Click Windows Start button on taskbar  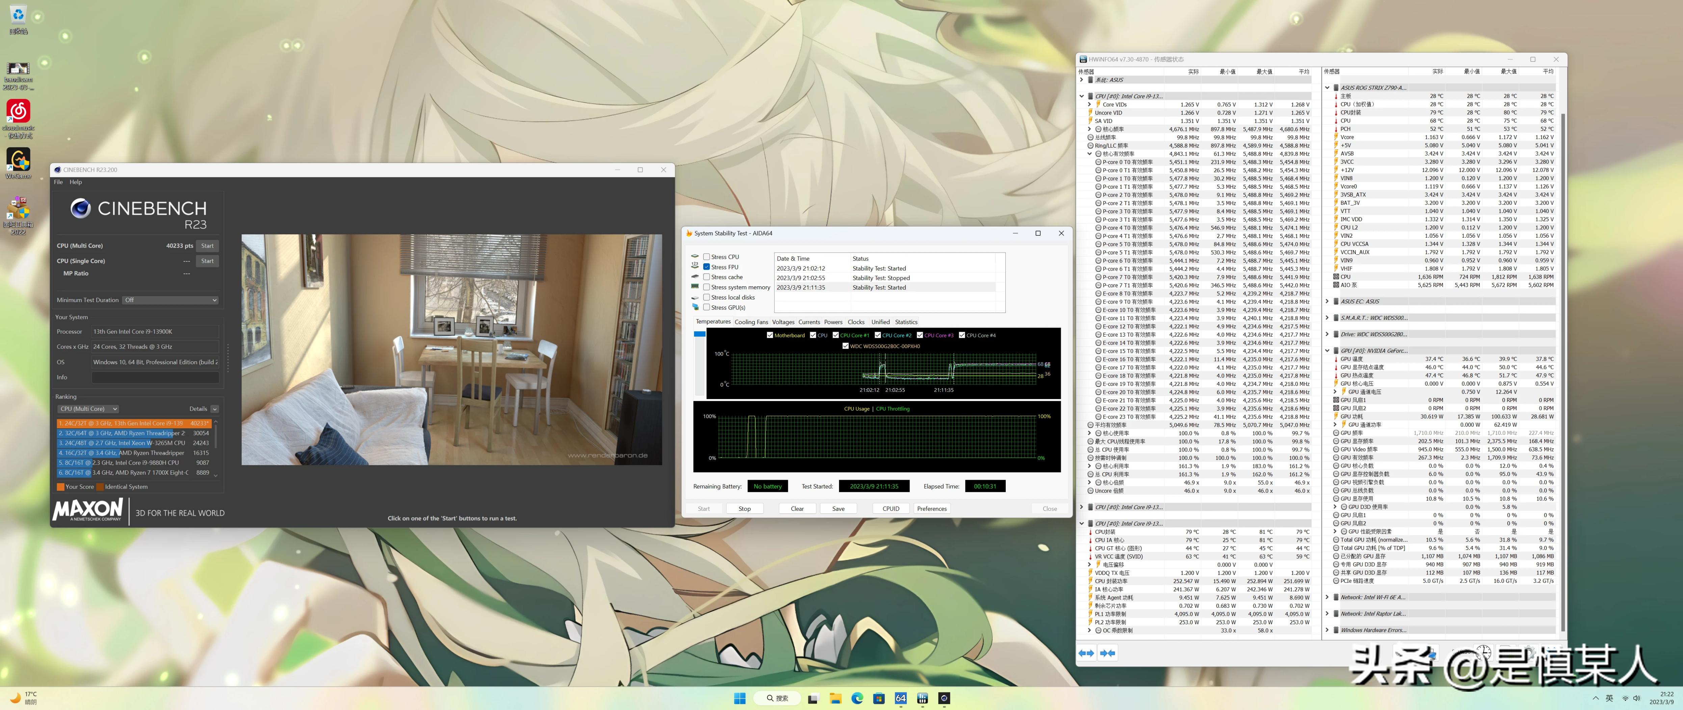(740, 698)
